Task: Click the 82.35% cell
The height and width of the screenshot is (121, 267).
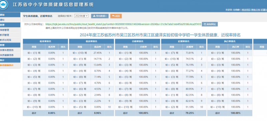Action: click(x=190, y=95)
